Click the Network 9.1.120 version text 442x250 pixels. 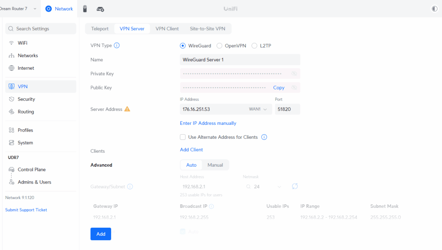click(20, 198)
